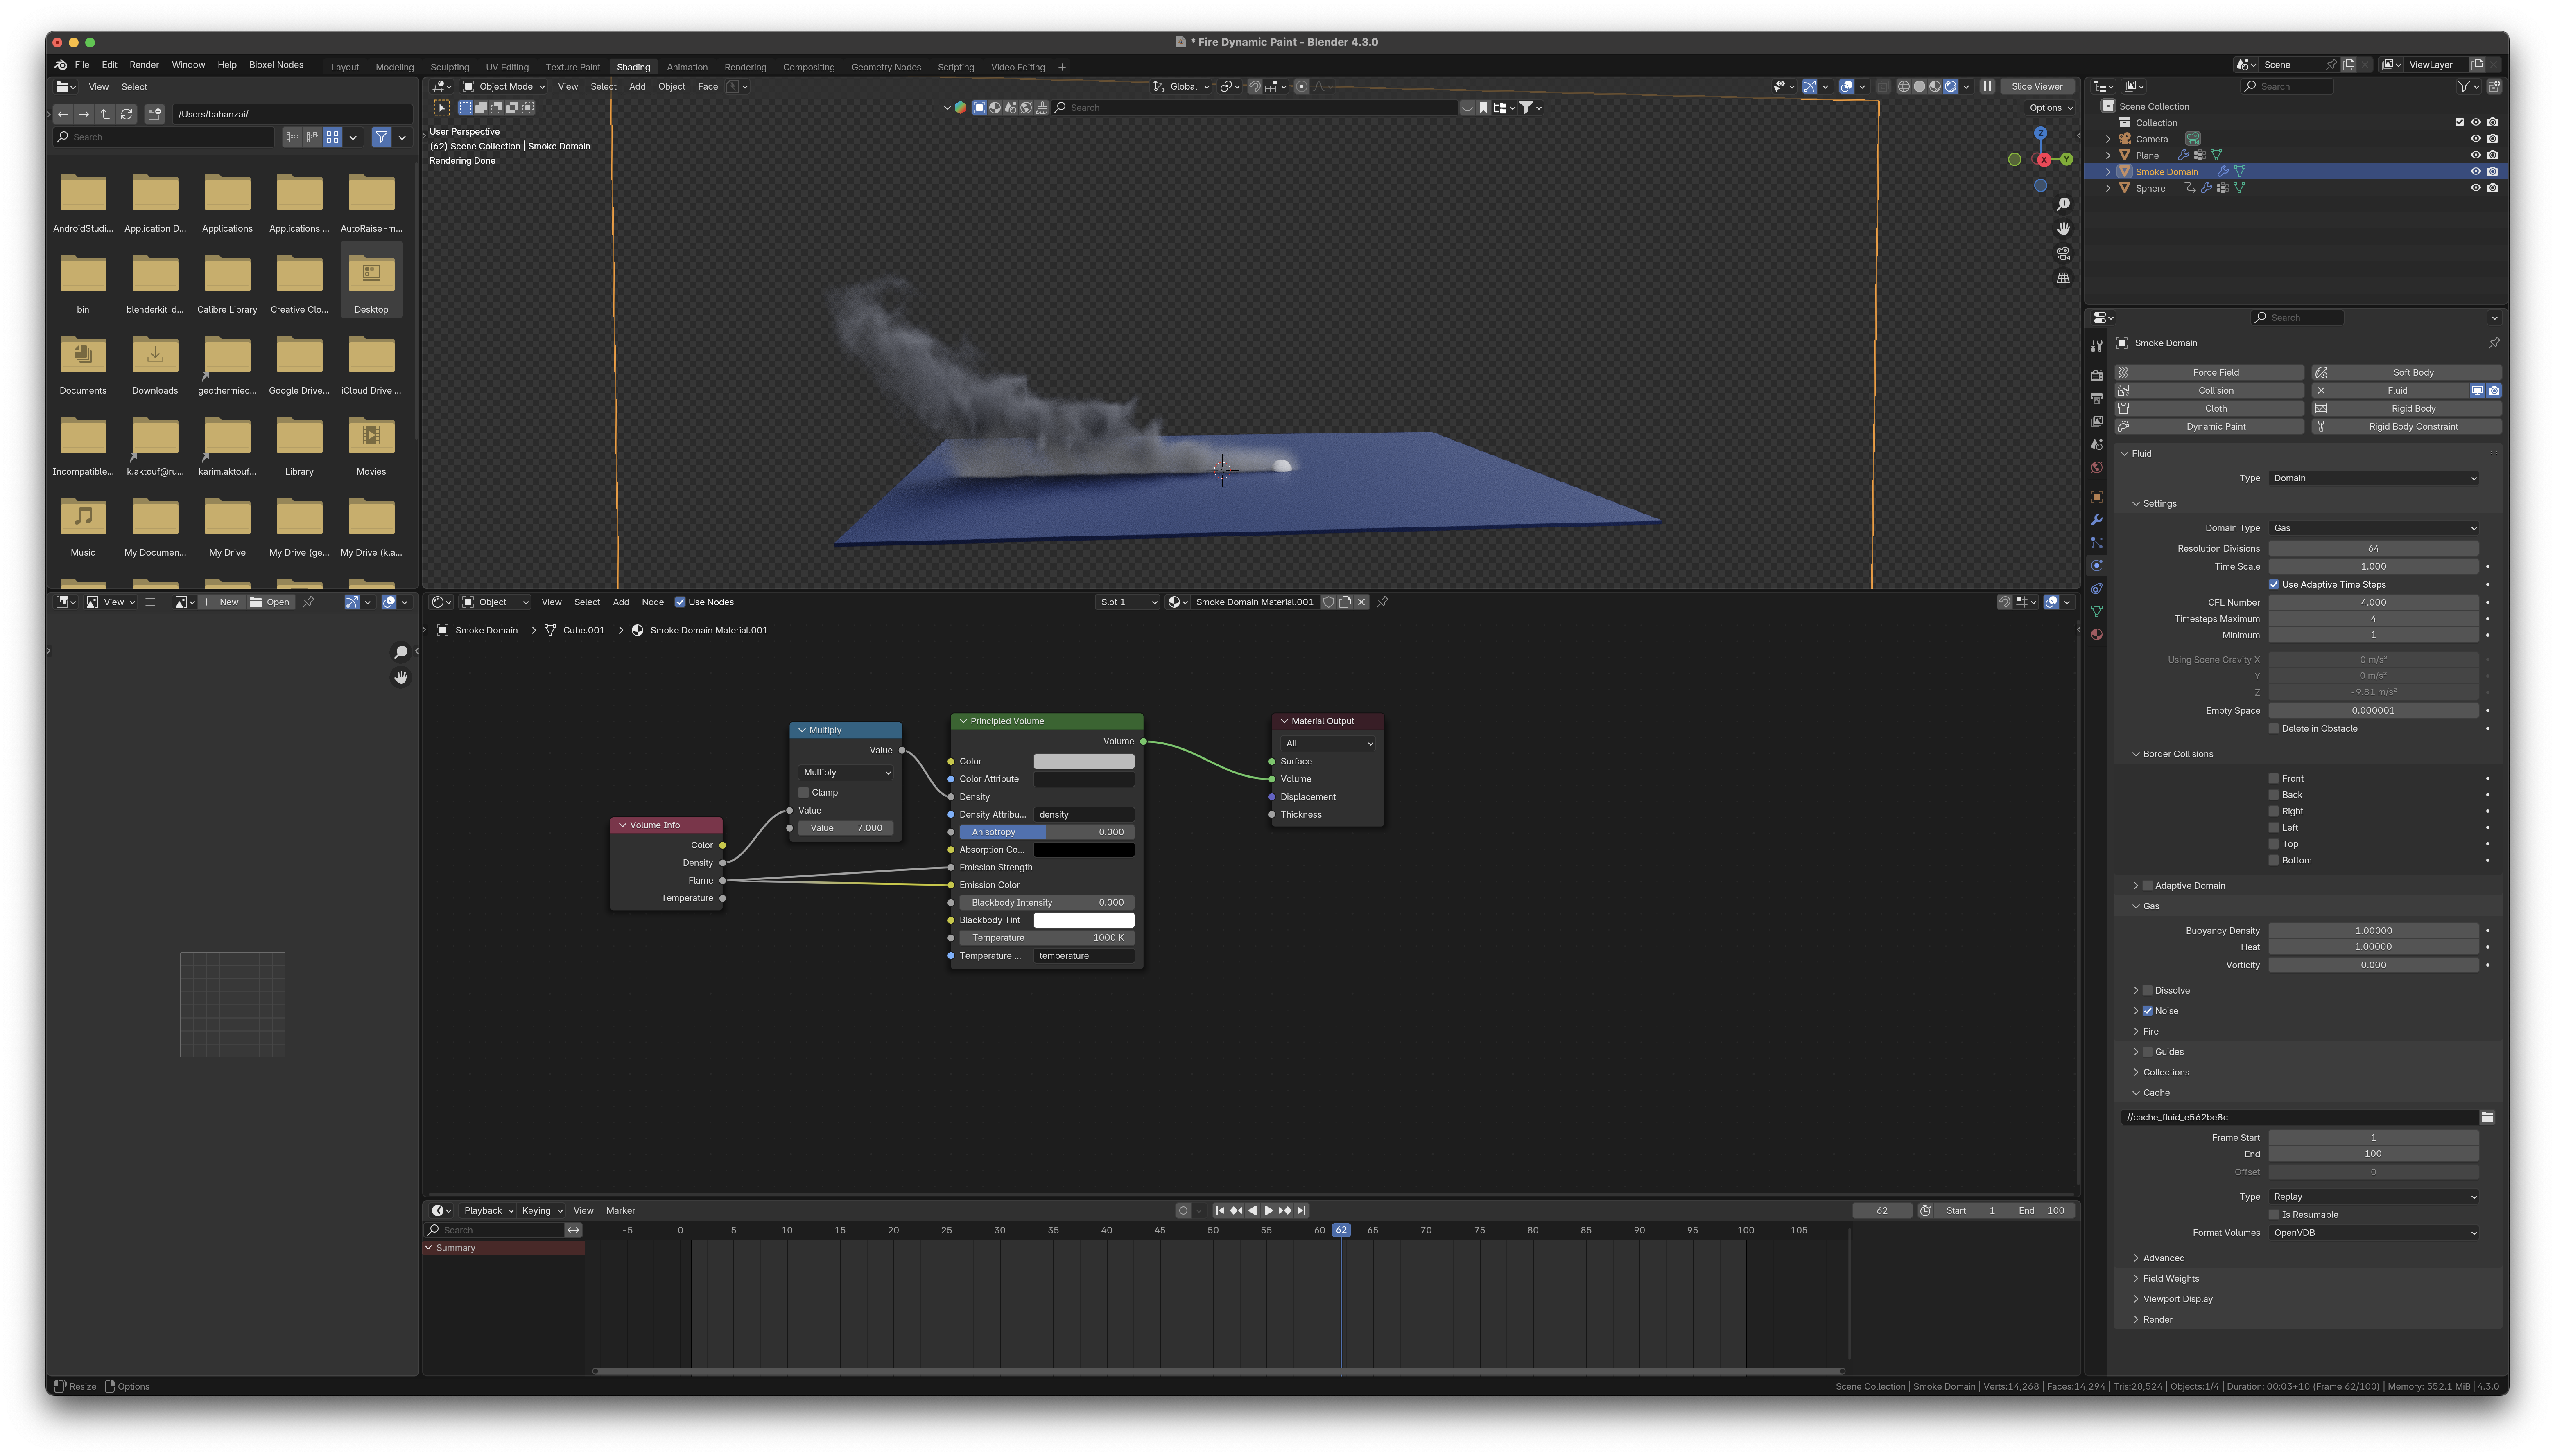This screenshot has width=2555, height=1456.
Task: Click the Principled Volume Color swatch
Action: (x=1083, y=762)
